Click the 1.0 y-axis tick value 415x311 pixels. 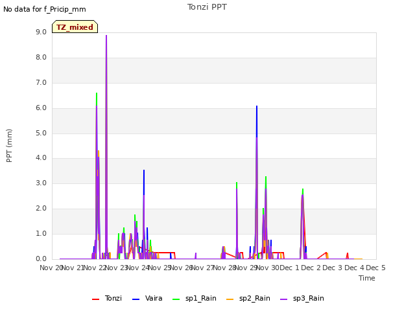[41, 233]
